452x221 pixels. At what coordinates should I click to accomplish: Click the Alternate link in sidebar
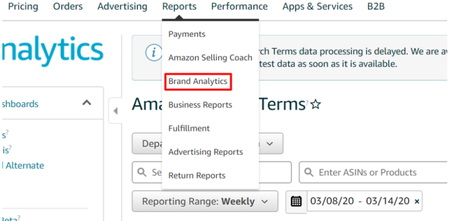[x=23, y=166]
